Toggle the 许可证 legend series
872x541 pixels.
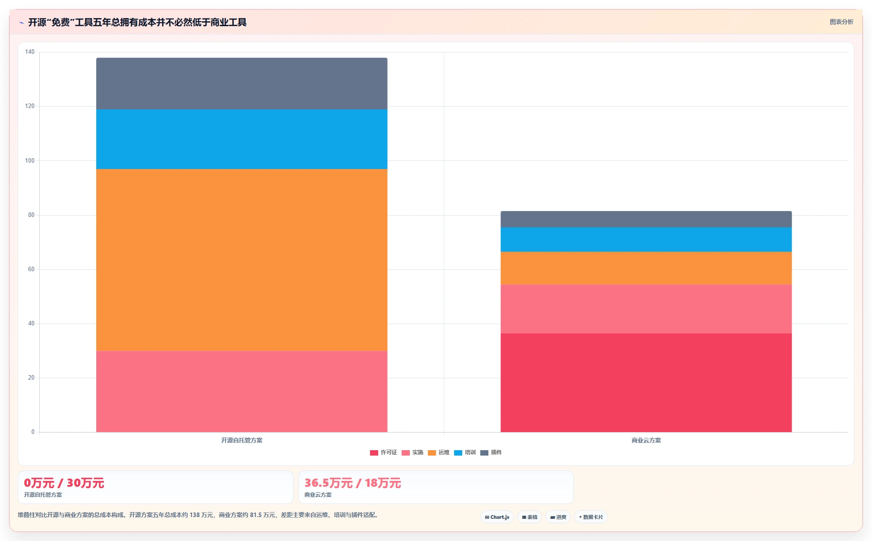click(383, 452)
